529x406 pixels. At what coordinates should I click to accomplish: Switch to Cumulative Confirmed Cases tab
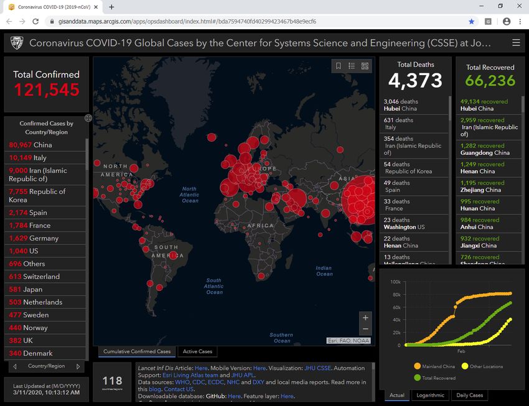pyautogui.click(x=137, y=351)
